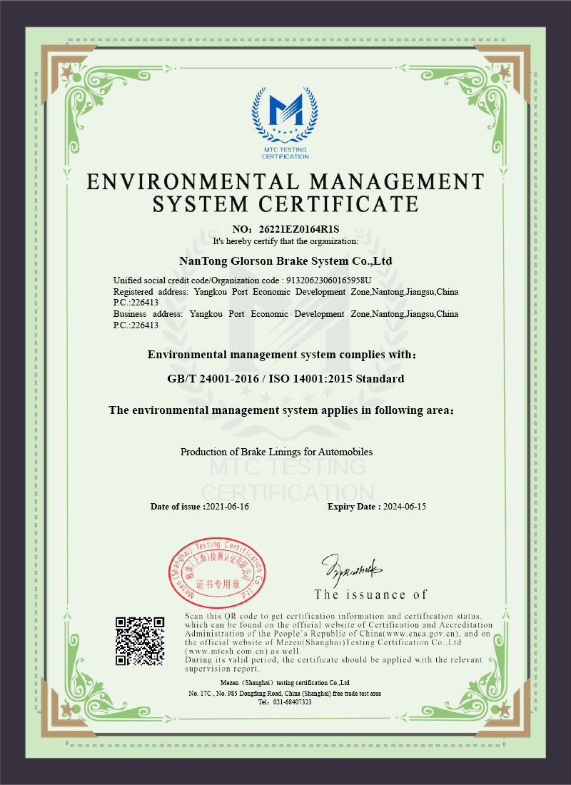
Task: Click 'It's hereby certify that the organization:' line
Action: coord(285,241)
